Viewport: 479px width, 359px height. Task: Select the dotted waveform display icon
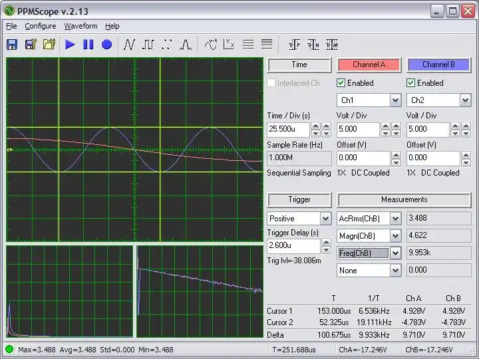167,45
